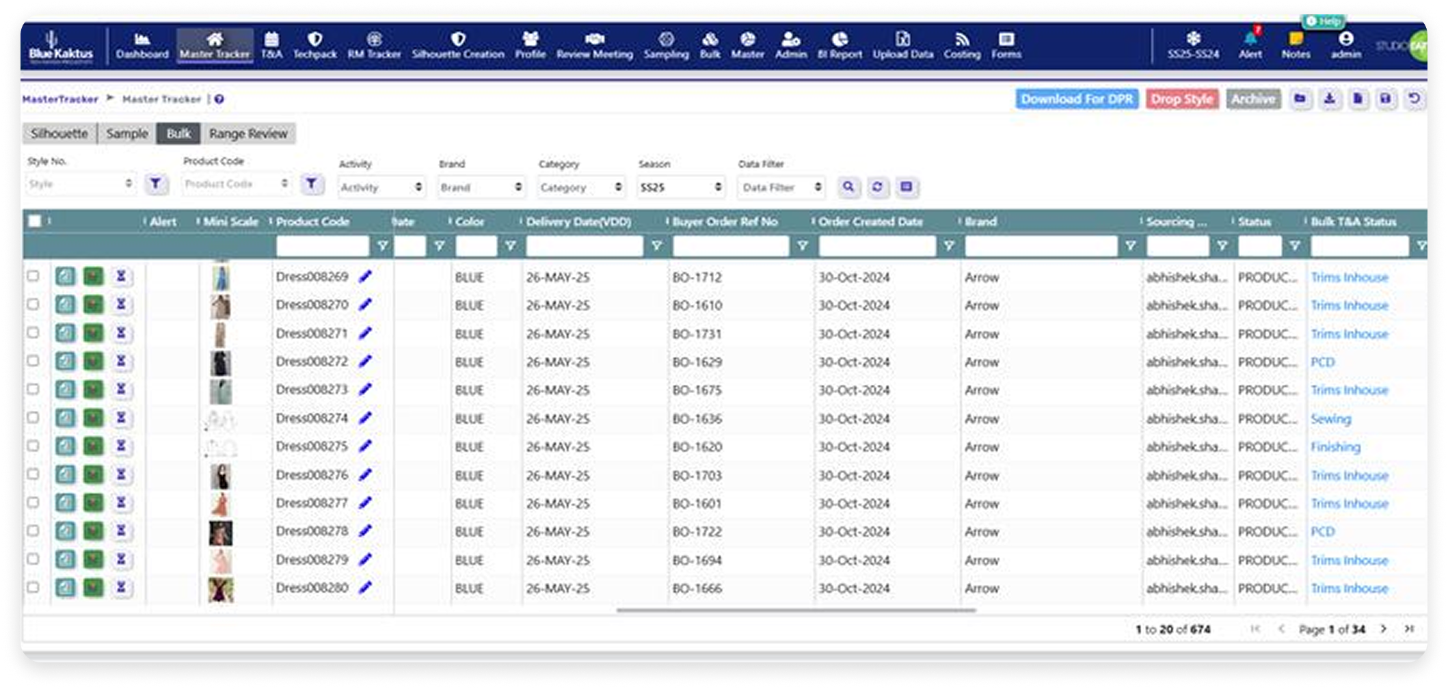This screenshot has height=689, width=1448.
Task: Expand the Brand filter dropdown
Action: (481, 187)
